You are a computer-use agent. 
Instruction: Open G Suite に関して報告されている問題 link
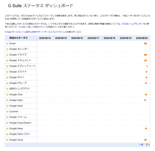35,27
